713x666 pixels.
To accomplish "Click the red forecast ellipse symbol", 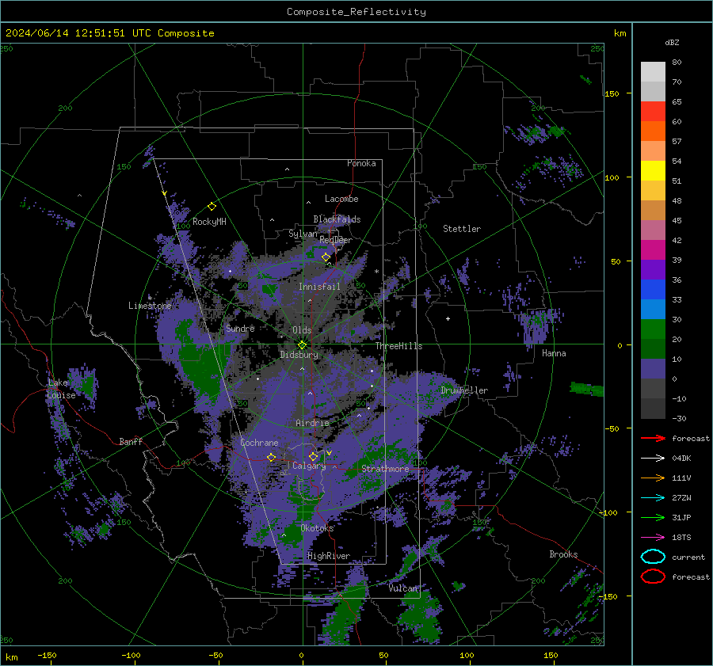I will click(653, 577).
